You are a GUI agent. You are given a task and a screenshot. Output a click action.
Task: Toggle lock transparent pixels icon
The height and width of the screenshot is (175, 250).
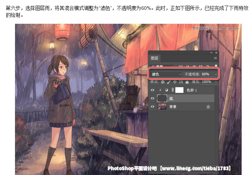pos(162,82)
